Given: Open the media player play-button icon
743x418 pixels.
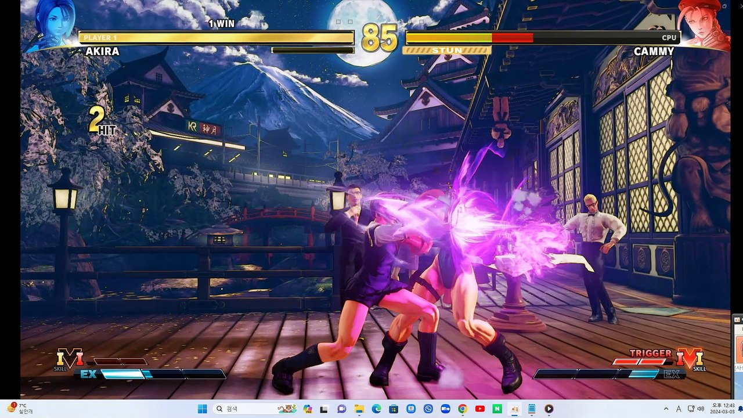Looking at the screenshot, I should coord(549,409).
